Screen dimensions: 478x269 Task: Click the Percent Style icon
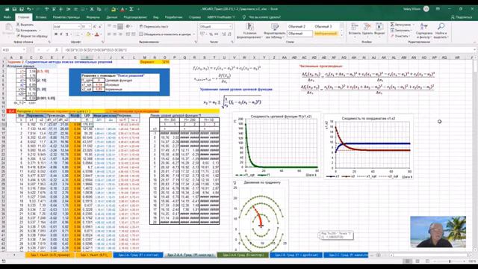[211, 34]
